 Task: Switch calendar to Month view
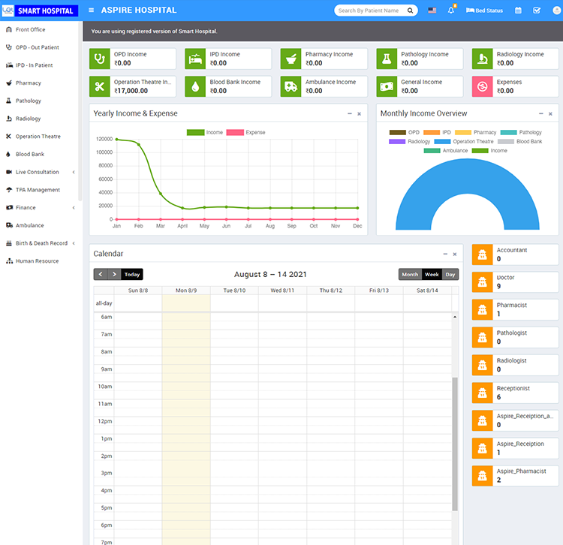coord(410,275)
